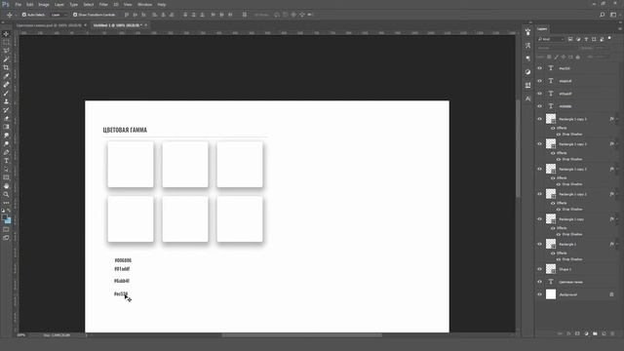Click the horizontal canvas scrollbar
This screenshot has width=624, height=351.
(301, 335)
